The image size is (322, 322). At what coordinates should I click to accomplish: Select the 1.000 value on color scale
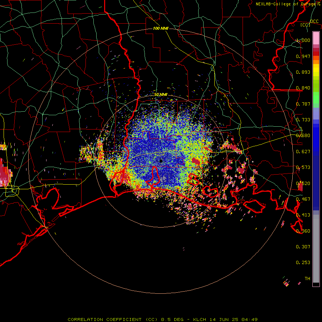(303, 40)
